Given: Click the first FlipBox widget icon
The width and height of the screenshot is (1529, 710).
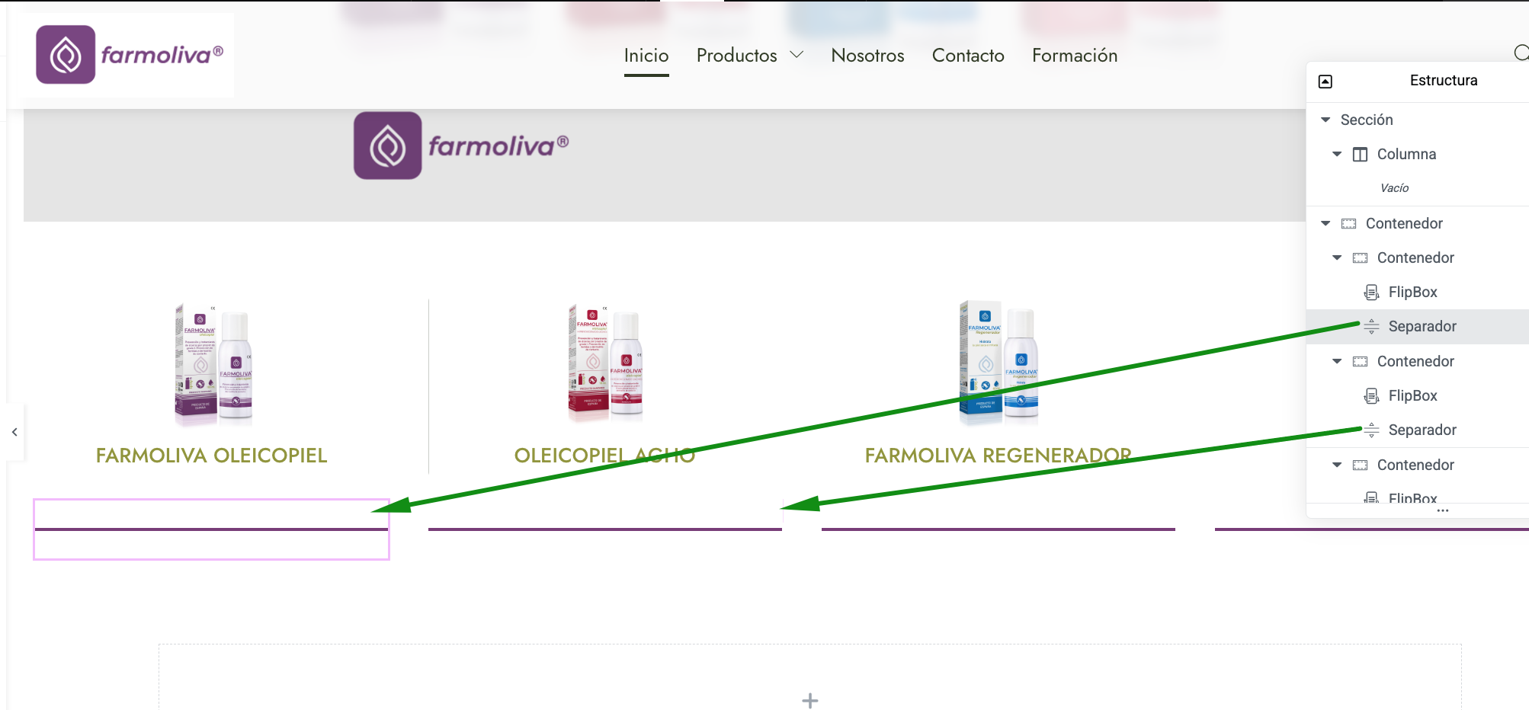Looking at the screenshot, I should point(1371,293).
